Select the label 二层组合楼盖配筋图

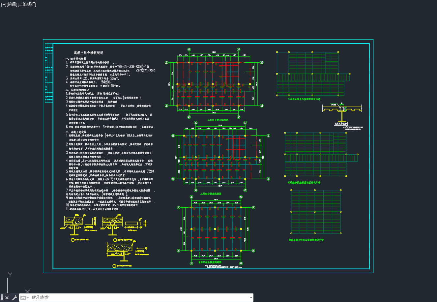tap(218, 120)
